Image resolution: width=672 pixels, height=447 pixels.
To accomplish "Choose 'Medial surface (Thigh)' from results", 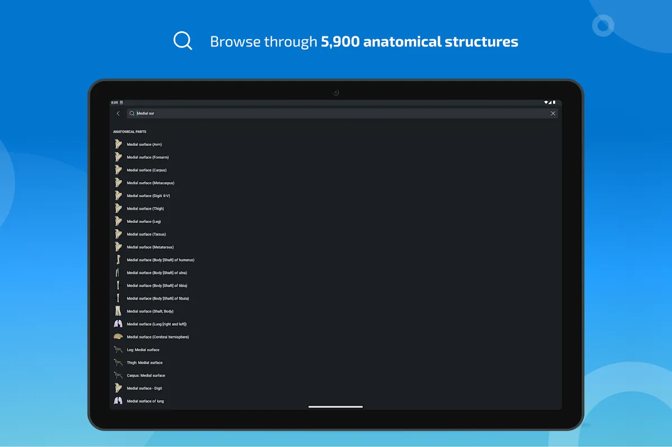I will tap(145, 209).
